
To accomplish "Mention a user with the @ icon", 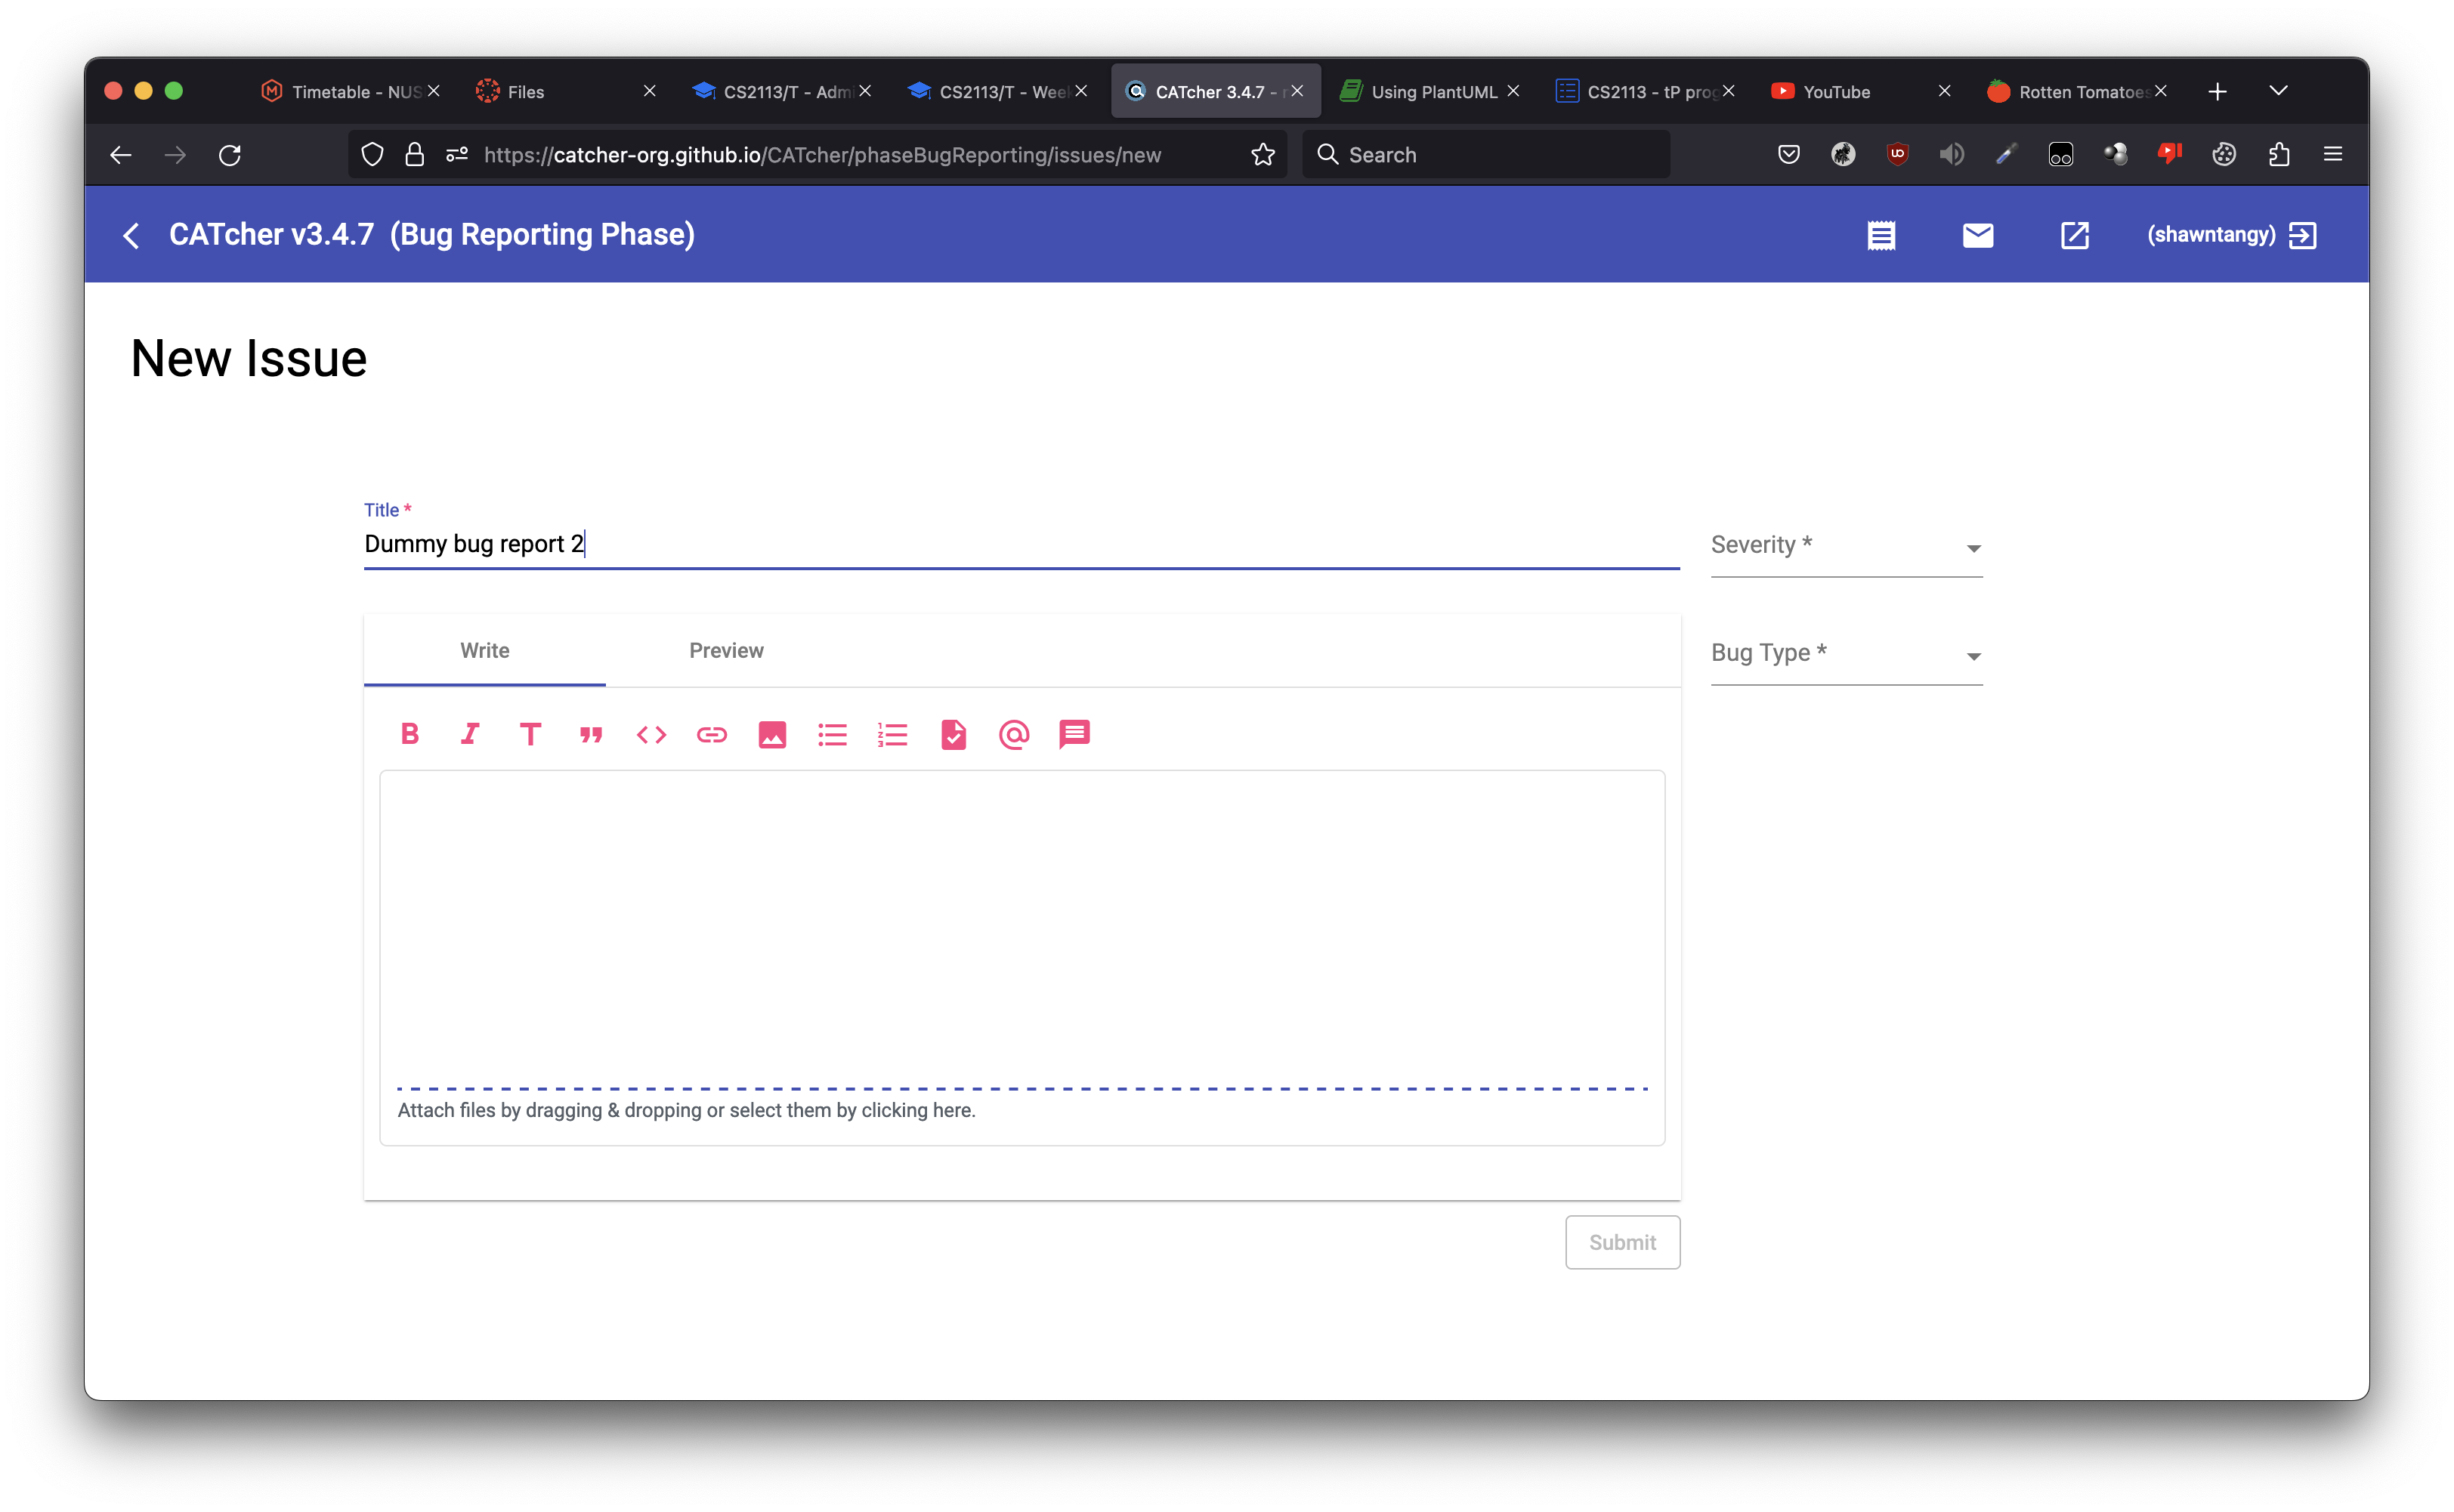I will point(1013,735).
